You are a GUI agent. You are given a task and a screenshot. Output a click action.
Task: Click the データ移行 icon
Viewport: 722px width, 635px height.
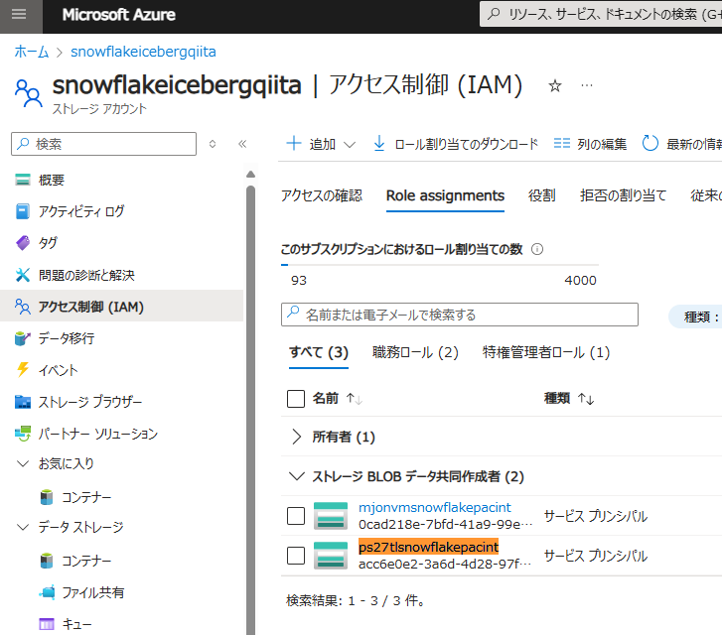click(x=23, y=338)
